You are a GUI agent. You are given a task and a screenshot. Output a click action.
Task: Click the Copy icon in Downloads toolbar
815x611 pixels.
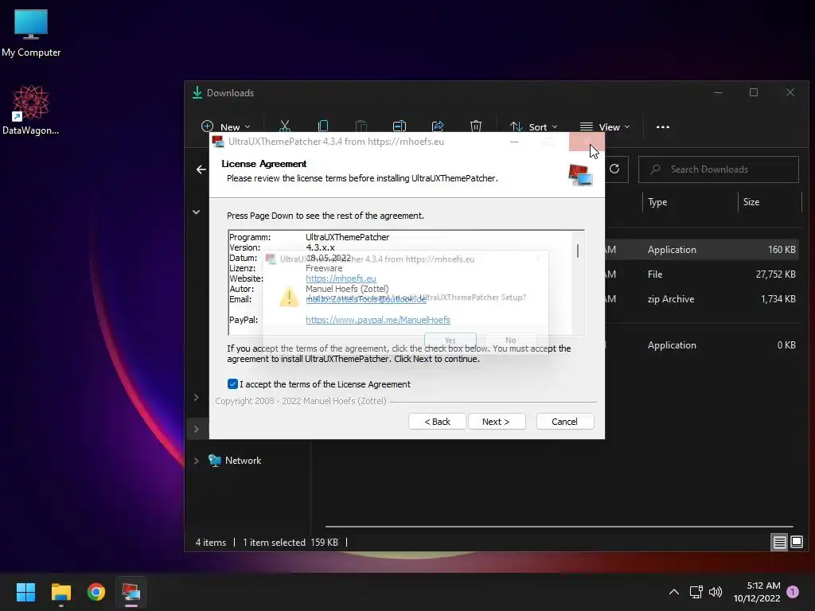coord(323,126)
